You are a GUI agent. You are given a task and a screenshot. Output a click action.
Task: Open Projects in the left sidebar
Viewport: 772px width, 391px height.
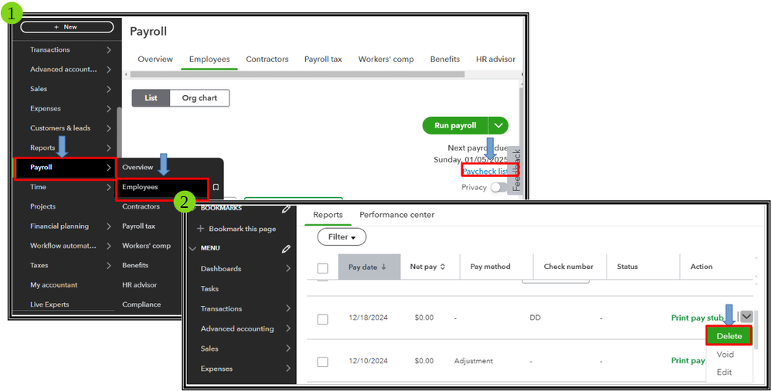(x=43, y=207)
